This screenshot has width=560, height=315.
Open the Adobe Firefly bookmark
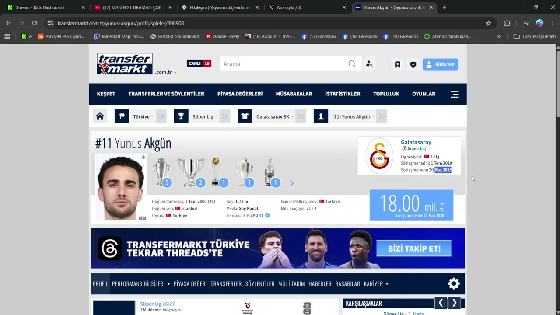pos(223,37)
